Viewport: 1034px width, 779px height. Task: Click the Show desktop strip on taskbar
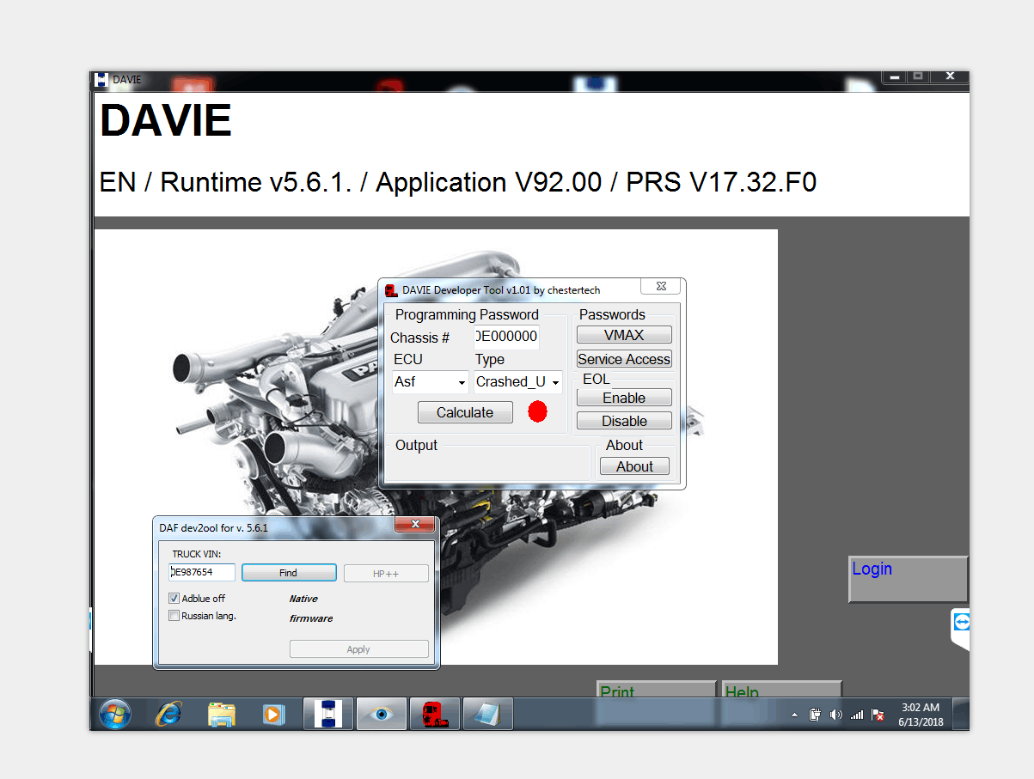pos(961,714)
